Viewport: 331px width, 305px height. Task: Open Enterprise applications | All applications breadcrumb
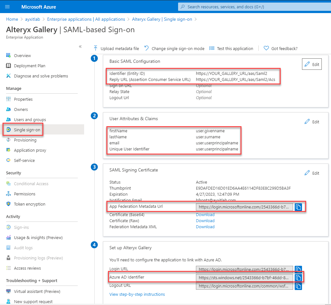(x=86, y=19)
